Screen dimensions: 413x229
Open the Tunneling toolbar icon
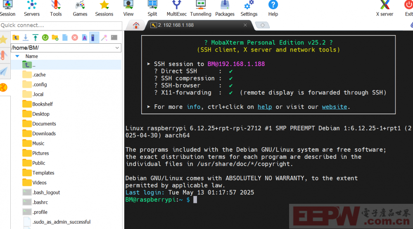(201, 9)
